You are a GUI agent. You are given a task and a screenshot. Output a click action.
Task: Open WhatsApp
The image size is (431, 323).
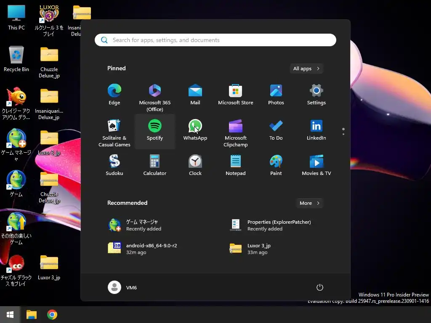click(x=195, y=130)
